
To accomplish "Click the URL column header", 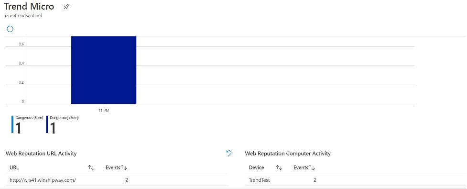I will pyautogui.click(x=14, y=167).
